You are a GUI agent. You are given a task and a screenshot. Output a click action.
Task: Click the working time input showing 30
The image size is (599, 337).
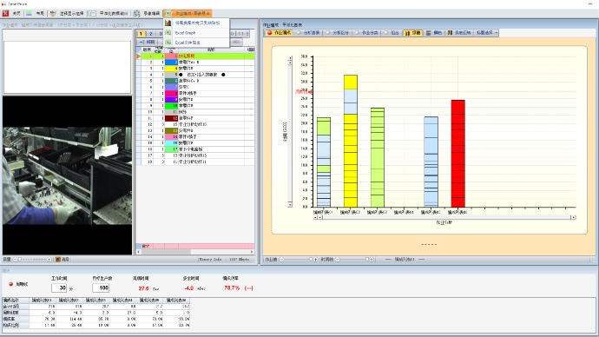click(59, 287)
